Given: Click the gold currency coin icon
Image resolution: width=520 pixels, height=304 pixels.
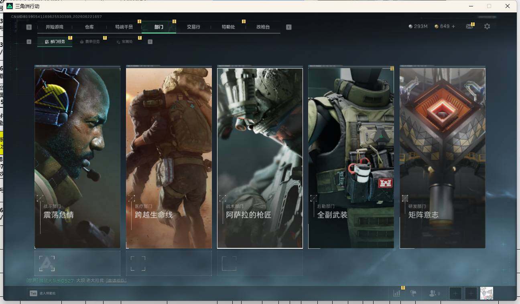Looking at the screenshot, I should (437, 26).
